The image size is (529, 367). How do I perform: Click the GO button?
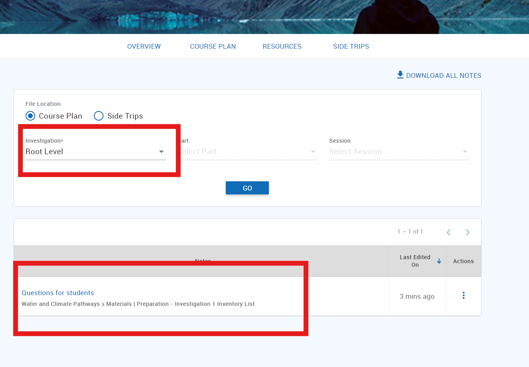coord(247,188)
